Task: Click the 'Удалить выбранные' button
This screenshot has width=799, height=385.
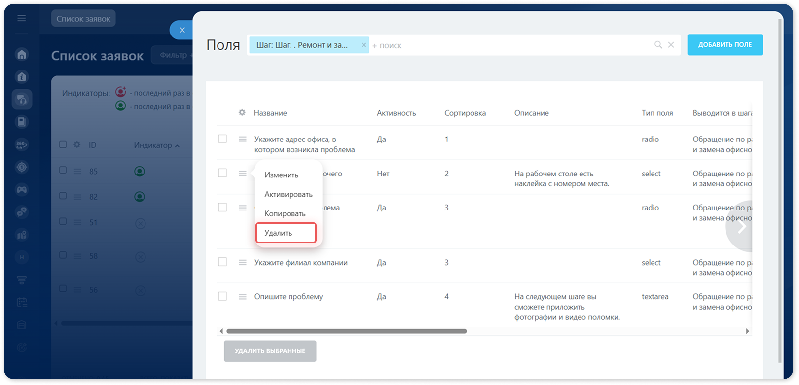Action: (270, 351)
